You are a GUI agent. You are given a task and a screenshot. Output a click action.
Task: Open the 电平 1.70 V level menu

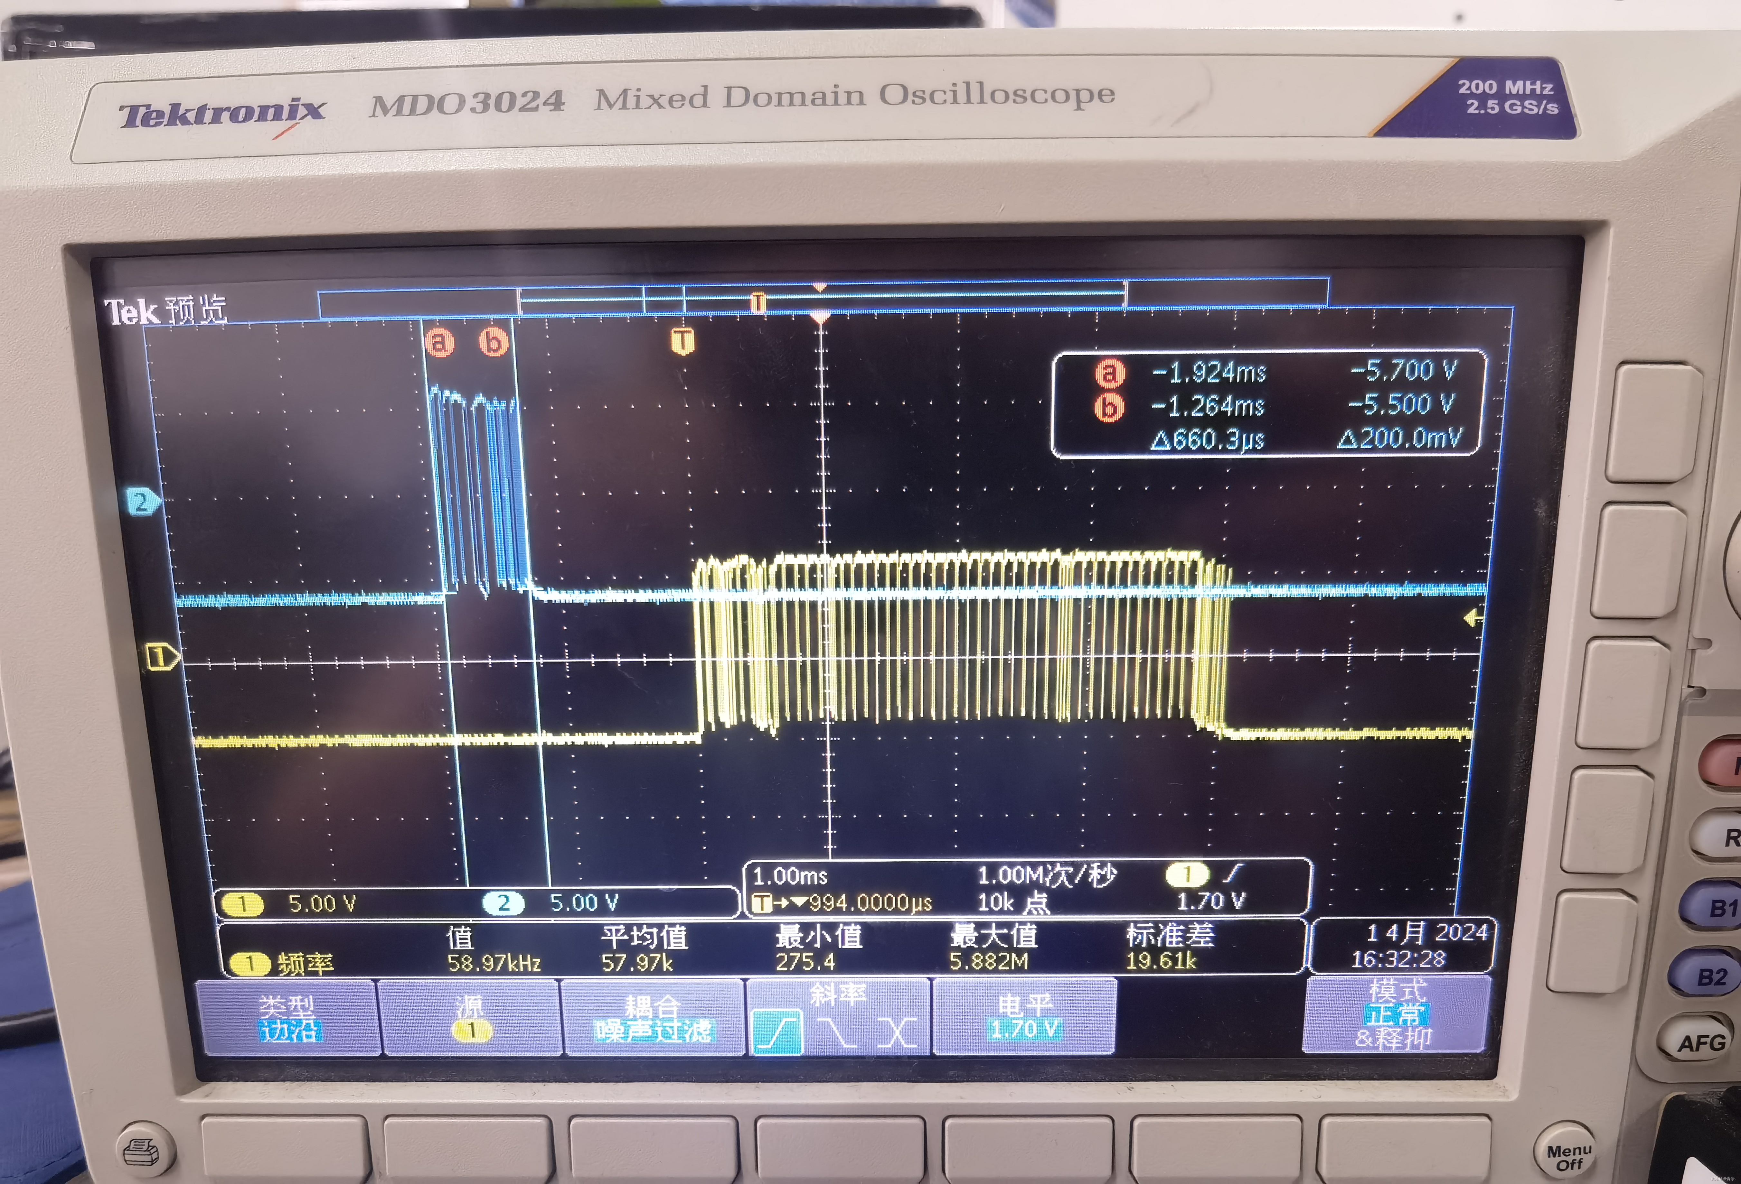1025,1016
